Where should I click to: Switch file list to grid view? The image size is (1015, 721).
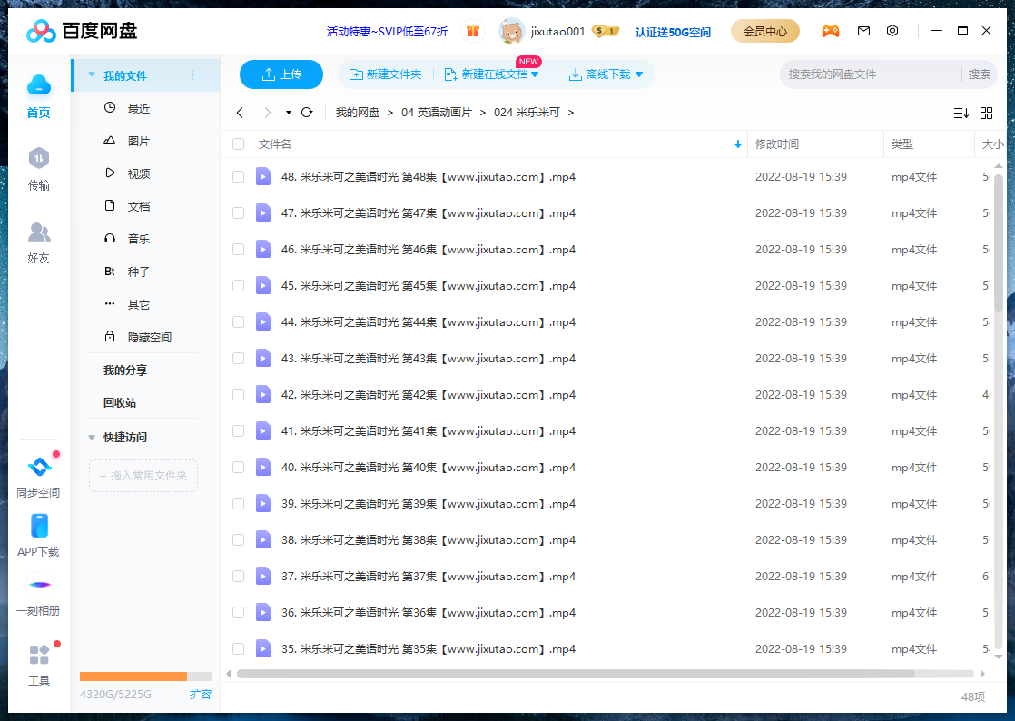(986, 113)
